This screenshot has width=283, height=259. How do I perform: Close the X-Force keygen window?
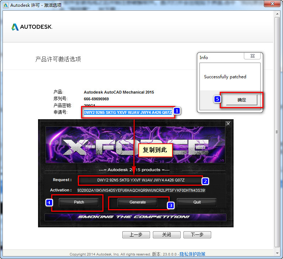228,124
